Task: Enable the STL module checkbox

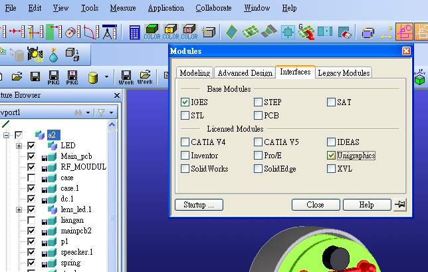Action: (x=185, y=116)
